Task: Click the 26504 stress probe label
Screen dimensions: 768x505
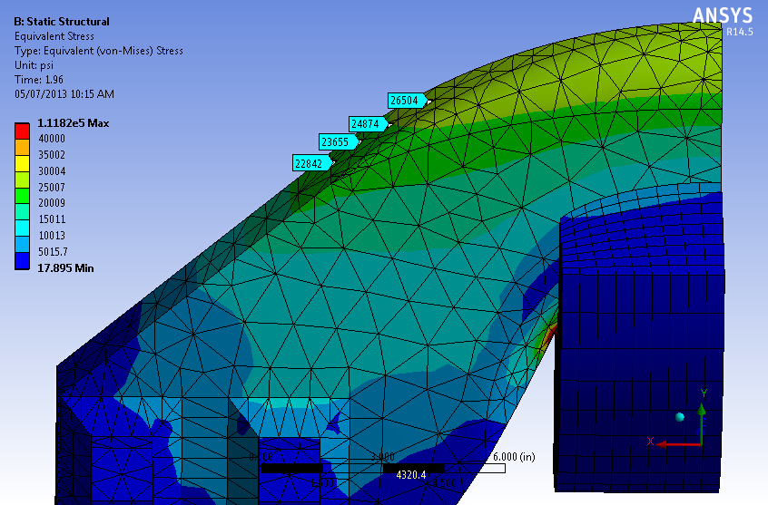Action: click(405, 101)
